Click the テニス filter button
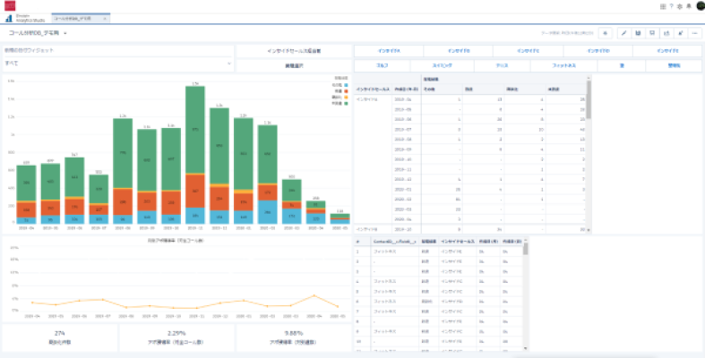This screenshot has height=358, width=705. (x=502, y=65)
